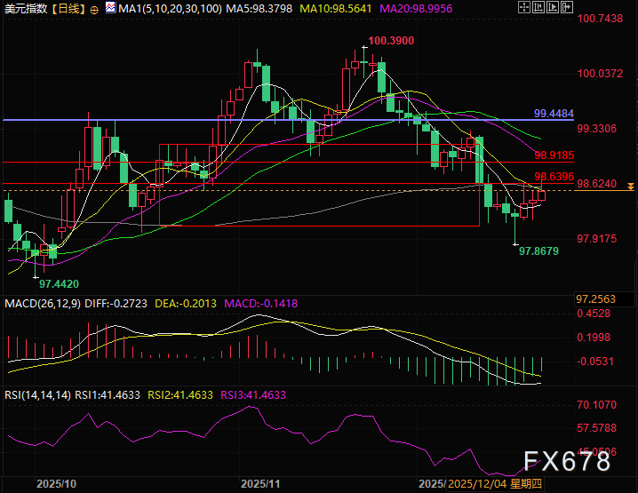Click the 100.3900 high price label

[x=391, y=41]
